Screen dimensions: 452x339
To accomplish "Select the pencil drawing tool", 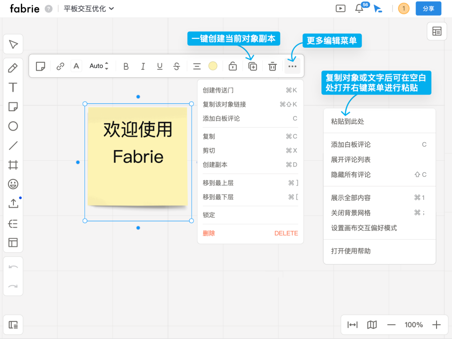I will (x=13, y=68).
